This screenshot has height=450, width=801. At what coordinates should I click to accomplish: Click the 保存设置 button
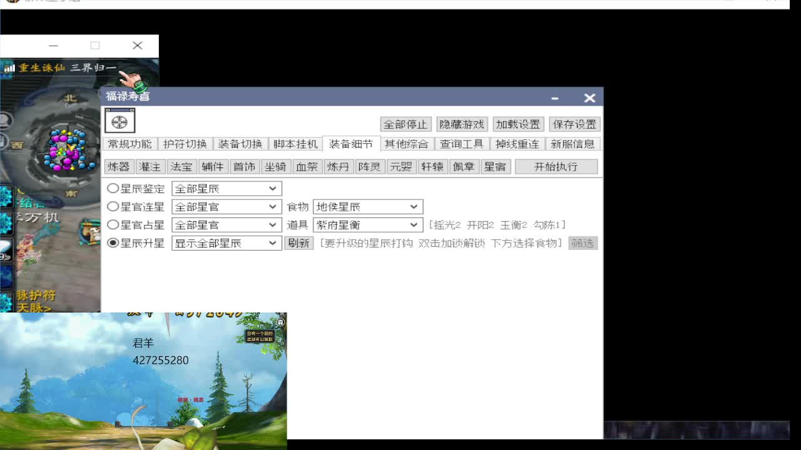574,124
